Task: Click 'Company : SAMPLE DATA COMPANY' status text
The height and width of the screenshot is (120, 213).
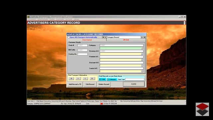Action: [x=39, y=104]
